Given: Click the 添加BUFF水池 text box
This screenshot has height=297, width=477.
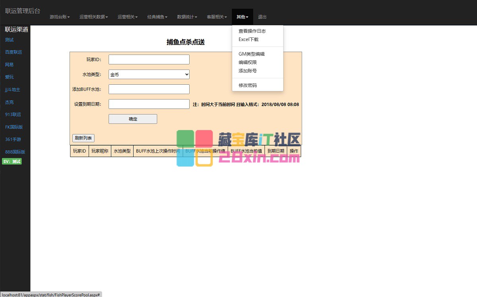Looking at the screenshot, I should tap(149, 89).
